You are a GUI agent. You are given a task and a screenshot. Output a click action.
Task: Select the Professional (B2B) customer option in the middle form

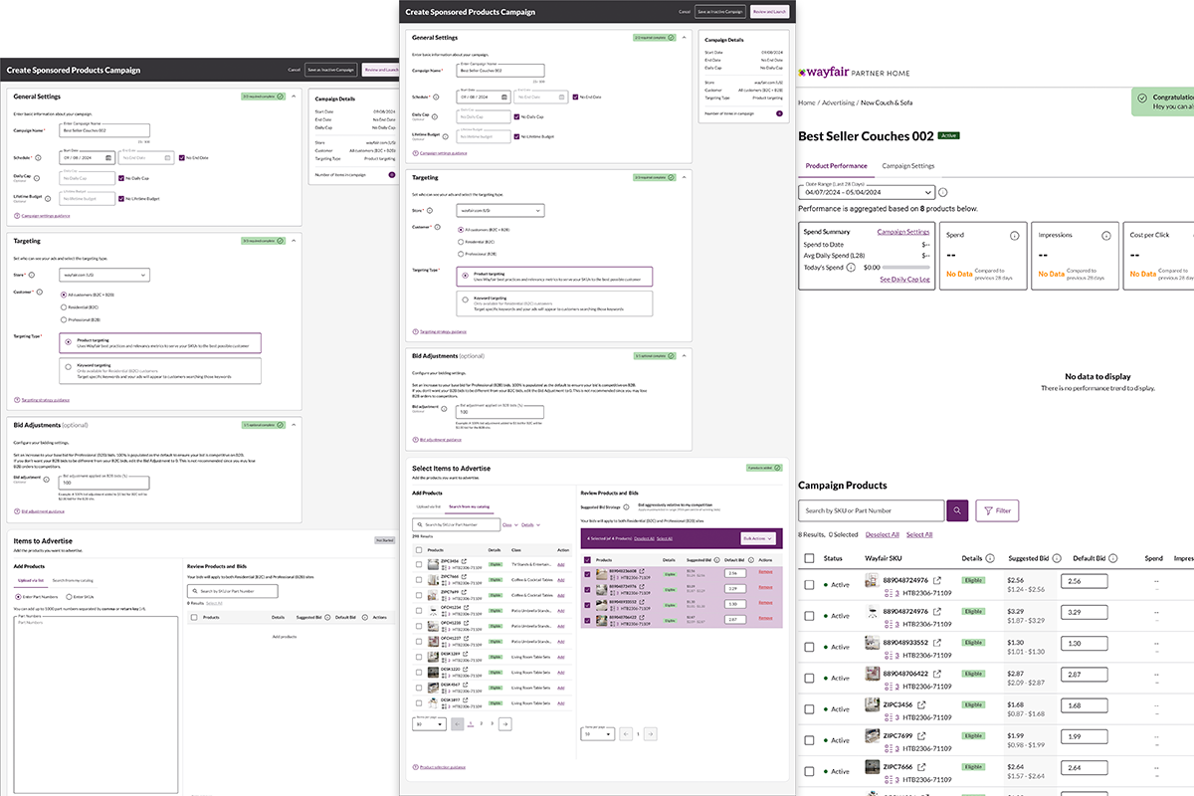tap(460, 253)
